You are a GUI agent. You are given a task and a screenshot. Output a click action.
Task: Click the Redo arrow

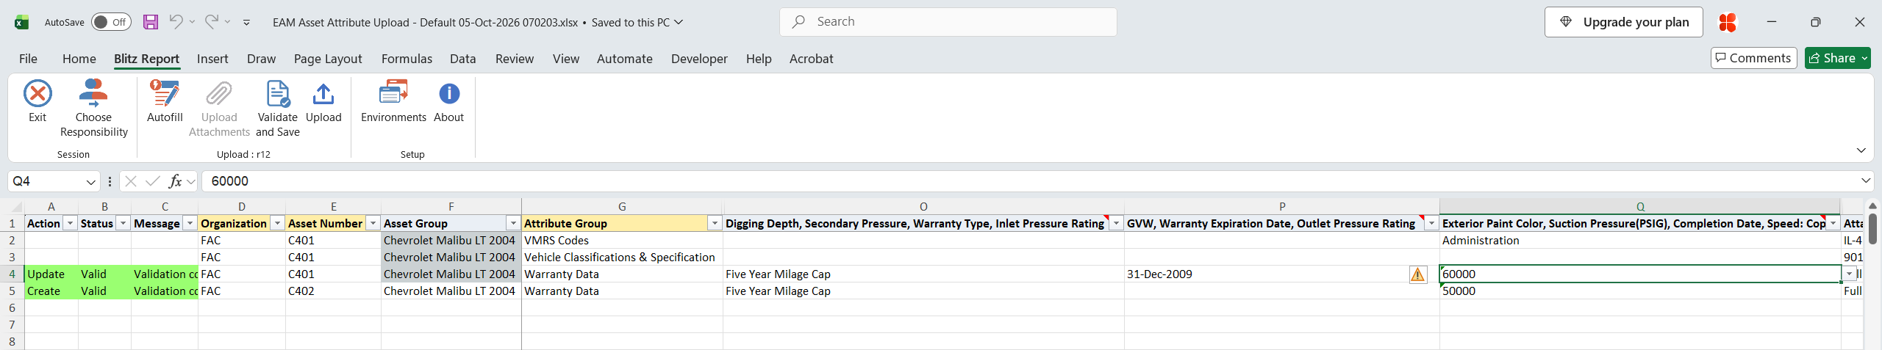[212, 21]
